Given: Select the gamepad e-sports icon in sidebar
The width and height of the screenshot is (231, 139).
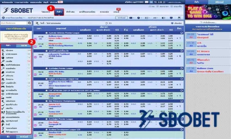Looking at the screenshot, I should (3, 87).
